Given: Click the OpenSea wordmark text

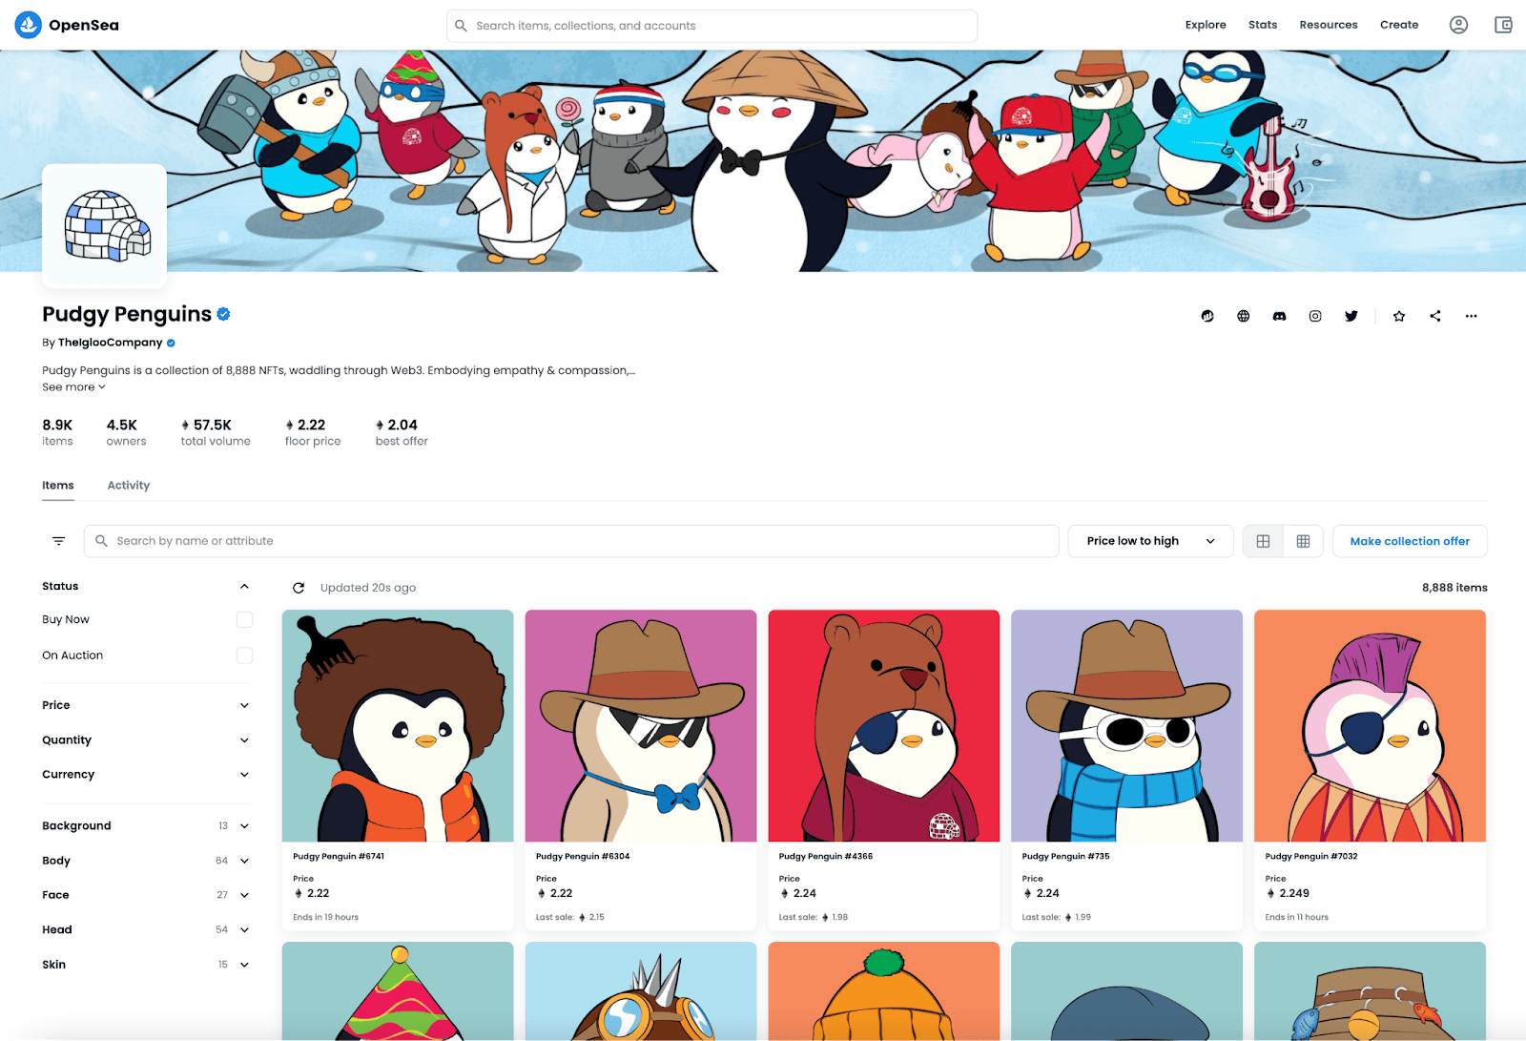Looking at the screenshot, I should pyautogui.click(x=84, y=25).
